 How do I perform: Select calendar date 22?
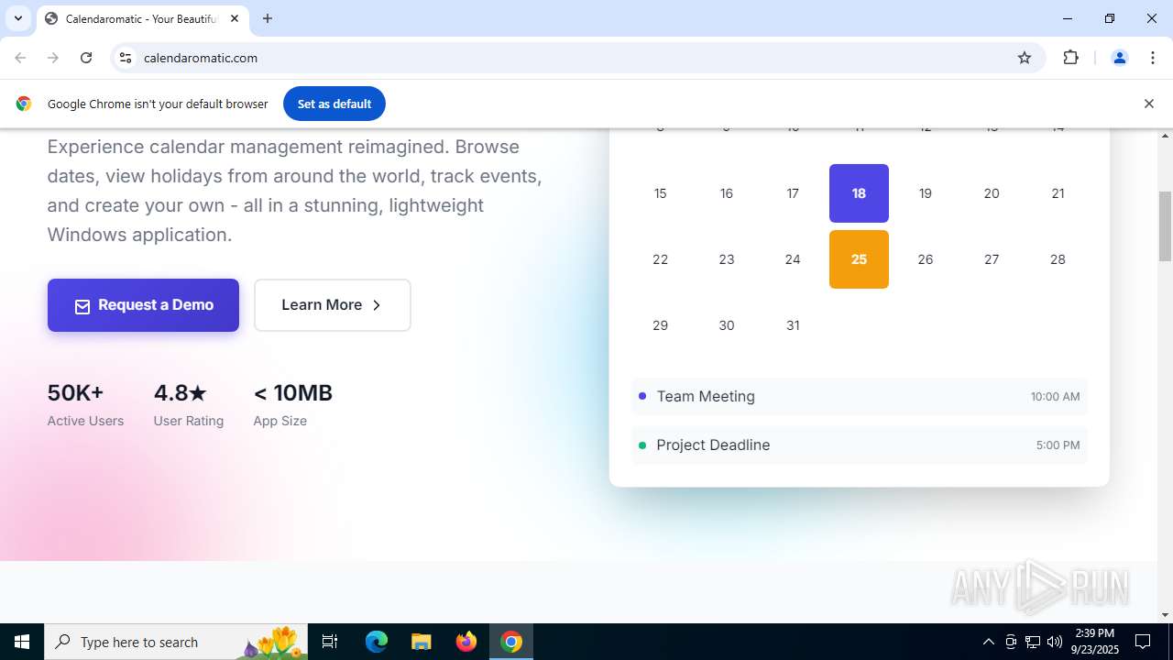click(x=660, y=259)
